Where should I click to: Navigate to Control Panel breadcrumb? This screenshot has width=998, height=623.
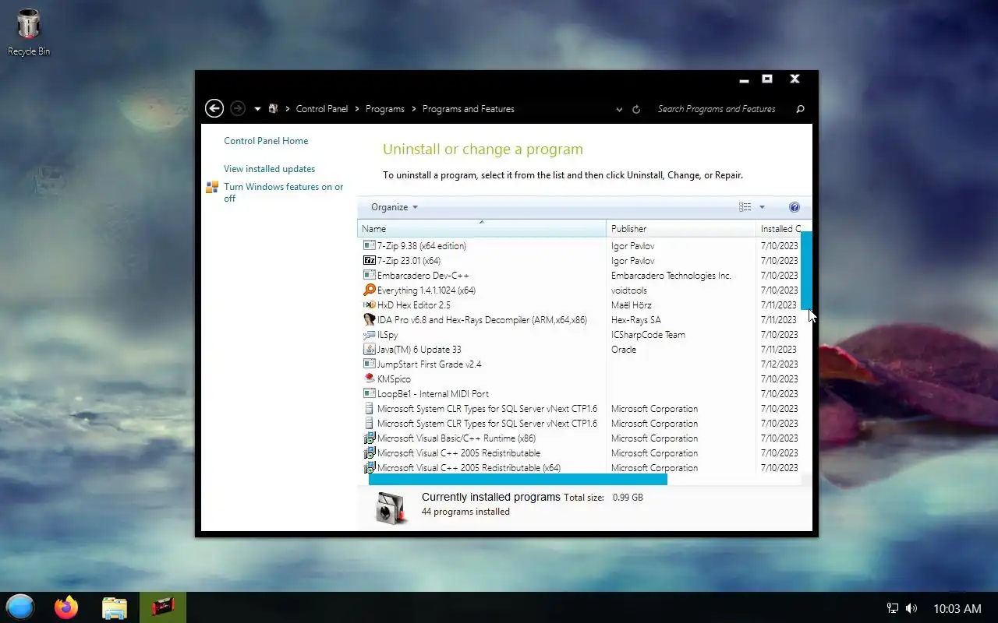[322, 109]
